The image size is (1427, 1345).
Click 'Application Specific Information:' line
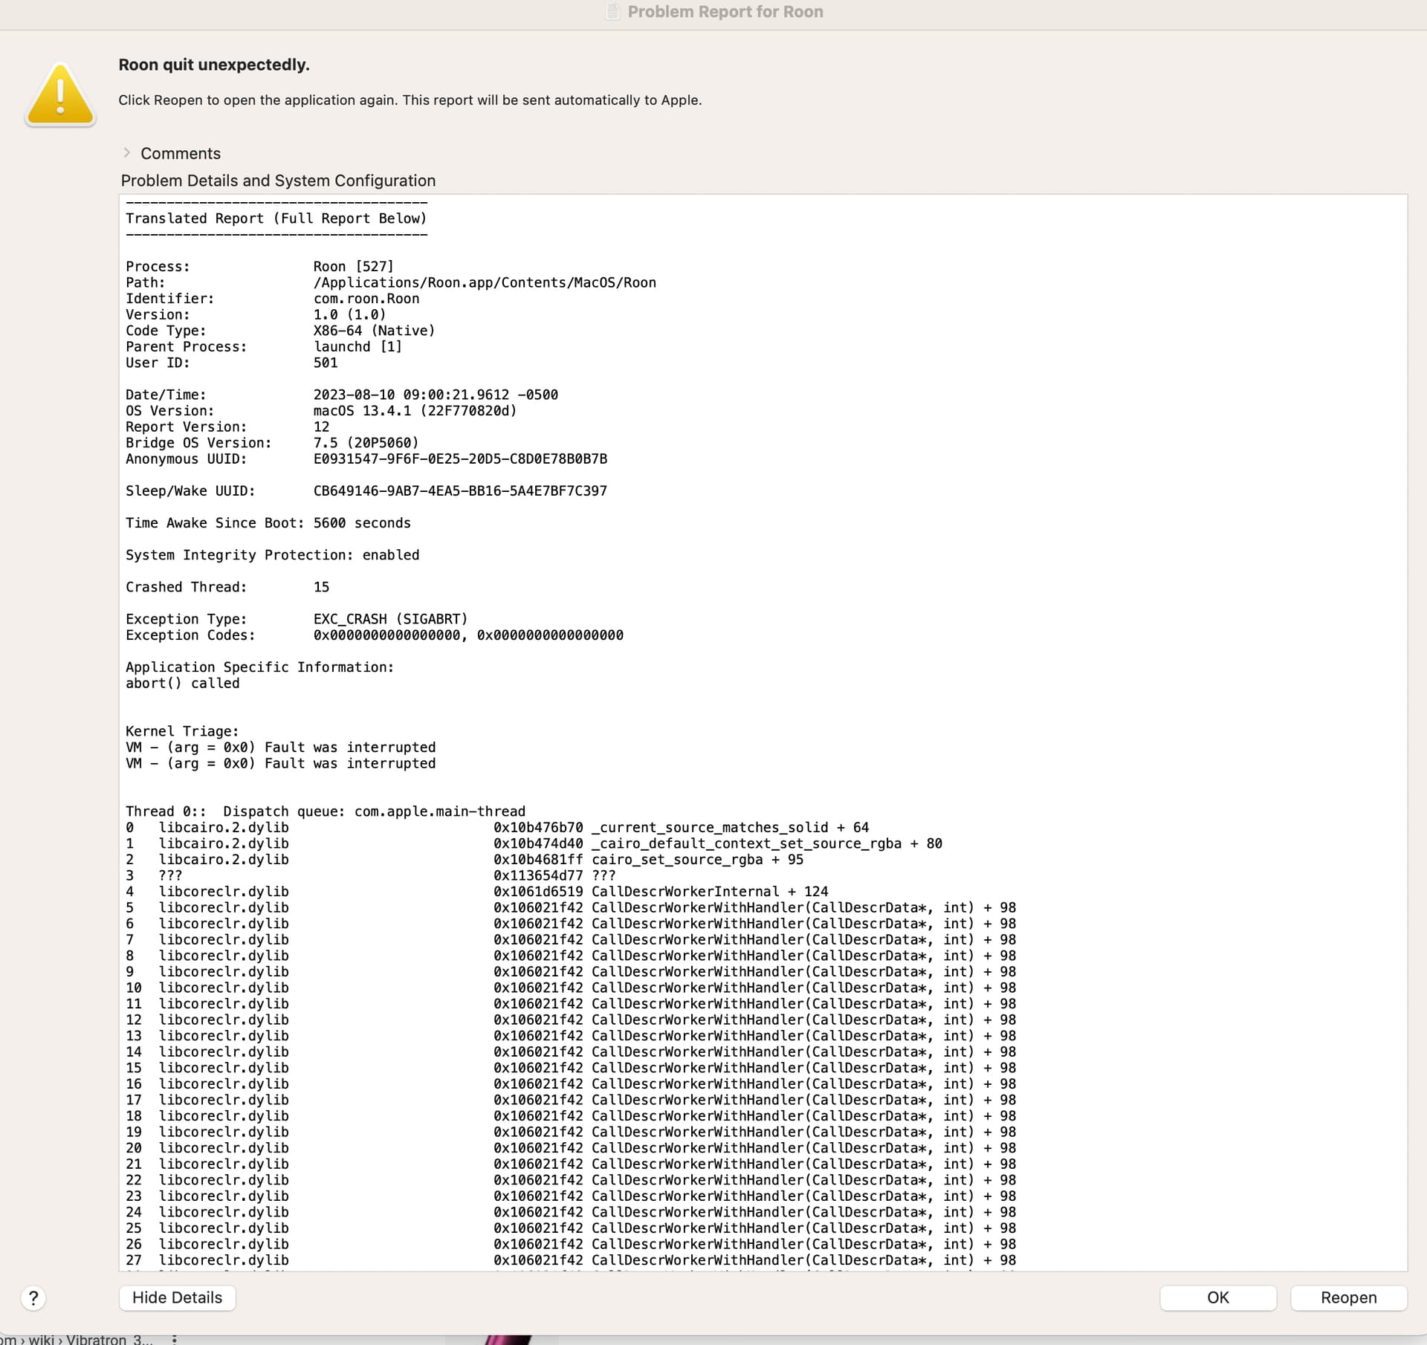pos(259,667)
